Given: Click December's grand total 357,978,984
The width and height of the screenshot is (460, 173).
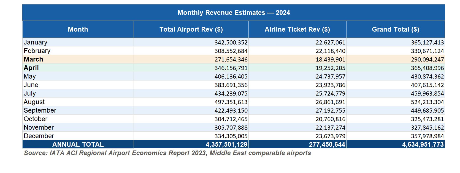Looking at the screenshot, I should [427, 136].
